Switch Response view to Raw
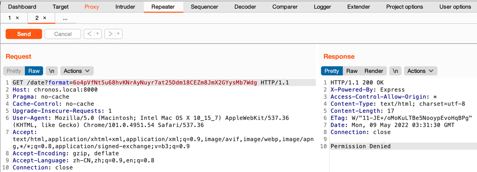Viewport: 477px width, 172px height. tap(352, 71)
